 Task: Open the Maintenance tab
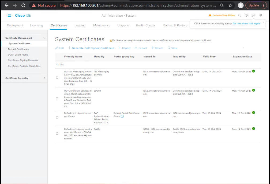102,25
